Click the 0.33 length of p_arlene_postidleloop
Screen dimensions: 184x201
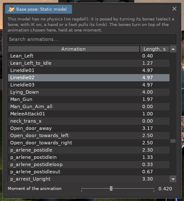(x=147, y=164)
